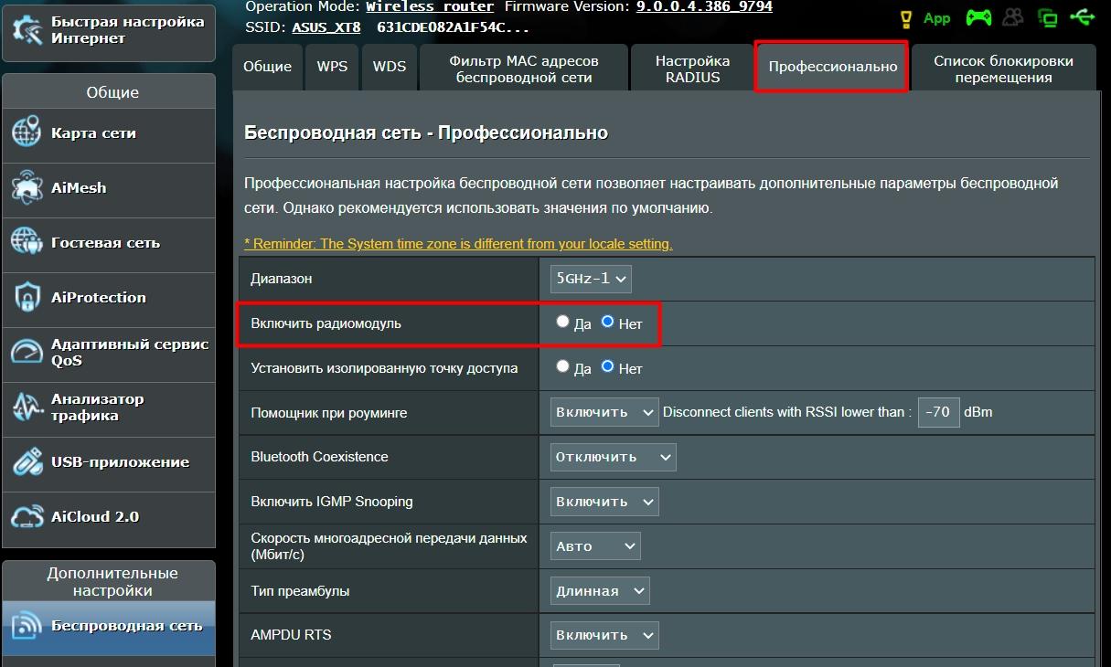
Task: Open AiMesh section icon
Action: (x=27, y=187)
